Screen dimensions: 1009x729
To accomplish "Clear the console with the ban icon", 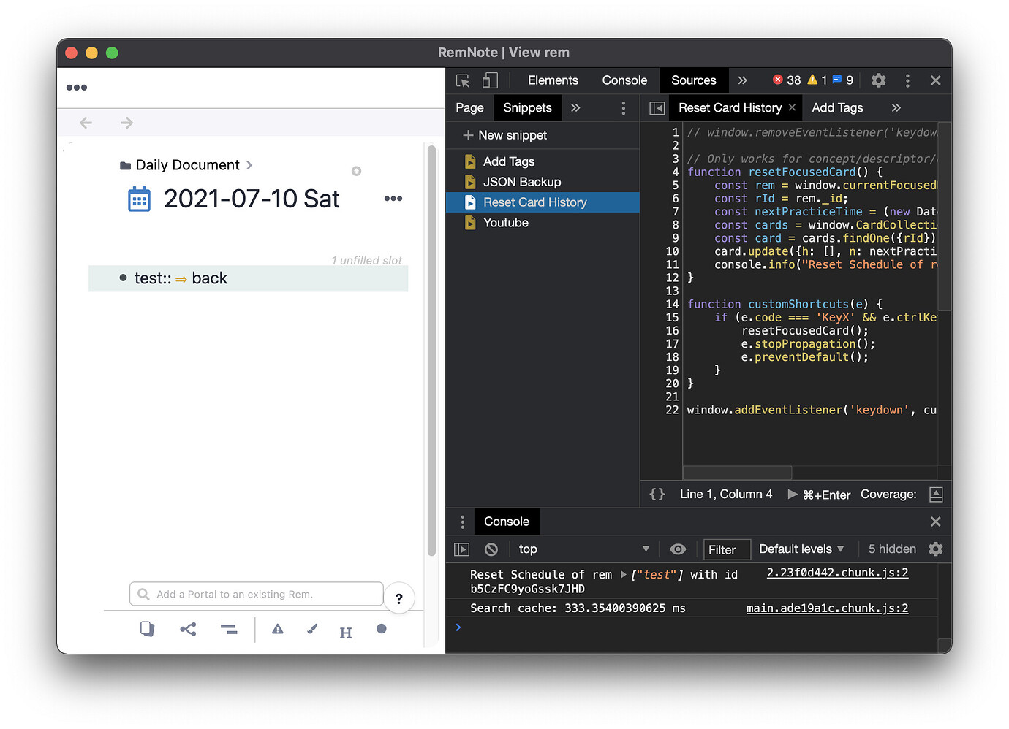I will pos(491,549).
